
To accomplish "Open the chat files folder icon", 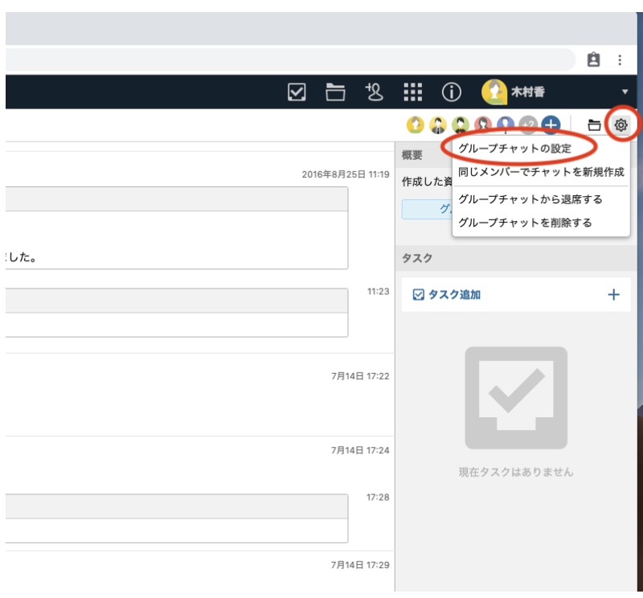I will click(x=595, y=125).
